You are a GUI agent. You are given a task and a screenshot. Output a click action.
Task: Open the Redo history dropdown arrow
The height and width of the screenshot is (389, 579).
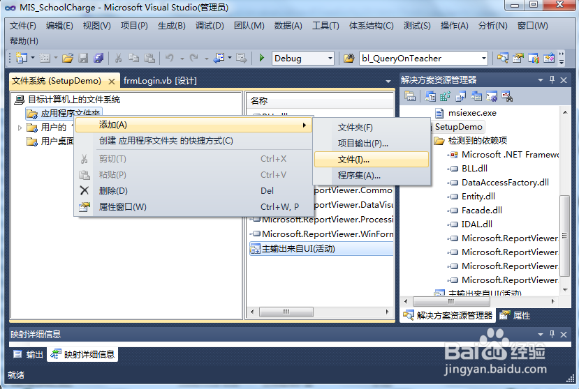pyautogui.click(x=207, y=59)
